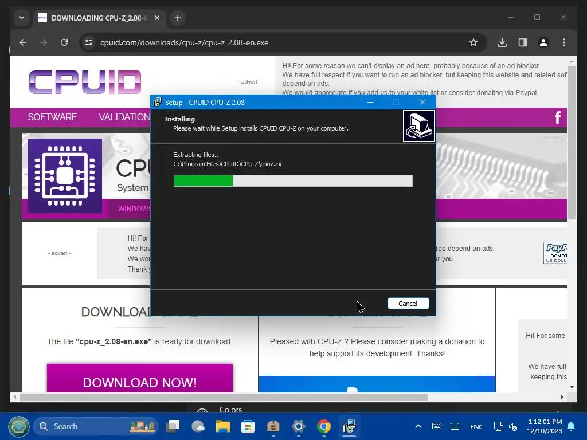Viewport: 587px width, 440px height.
Task: Click the CPU-Z chip logo image
Action: point(65,176)
